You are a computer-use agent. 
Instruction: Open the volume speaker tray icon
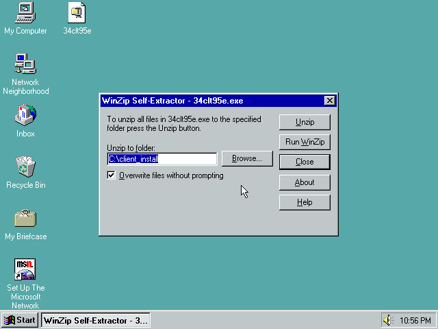[388, 320]
